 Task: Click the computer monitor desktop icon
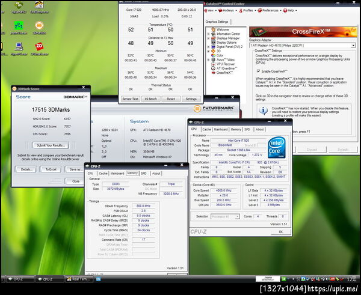tap(19, 46)
